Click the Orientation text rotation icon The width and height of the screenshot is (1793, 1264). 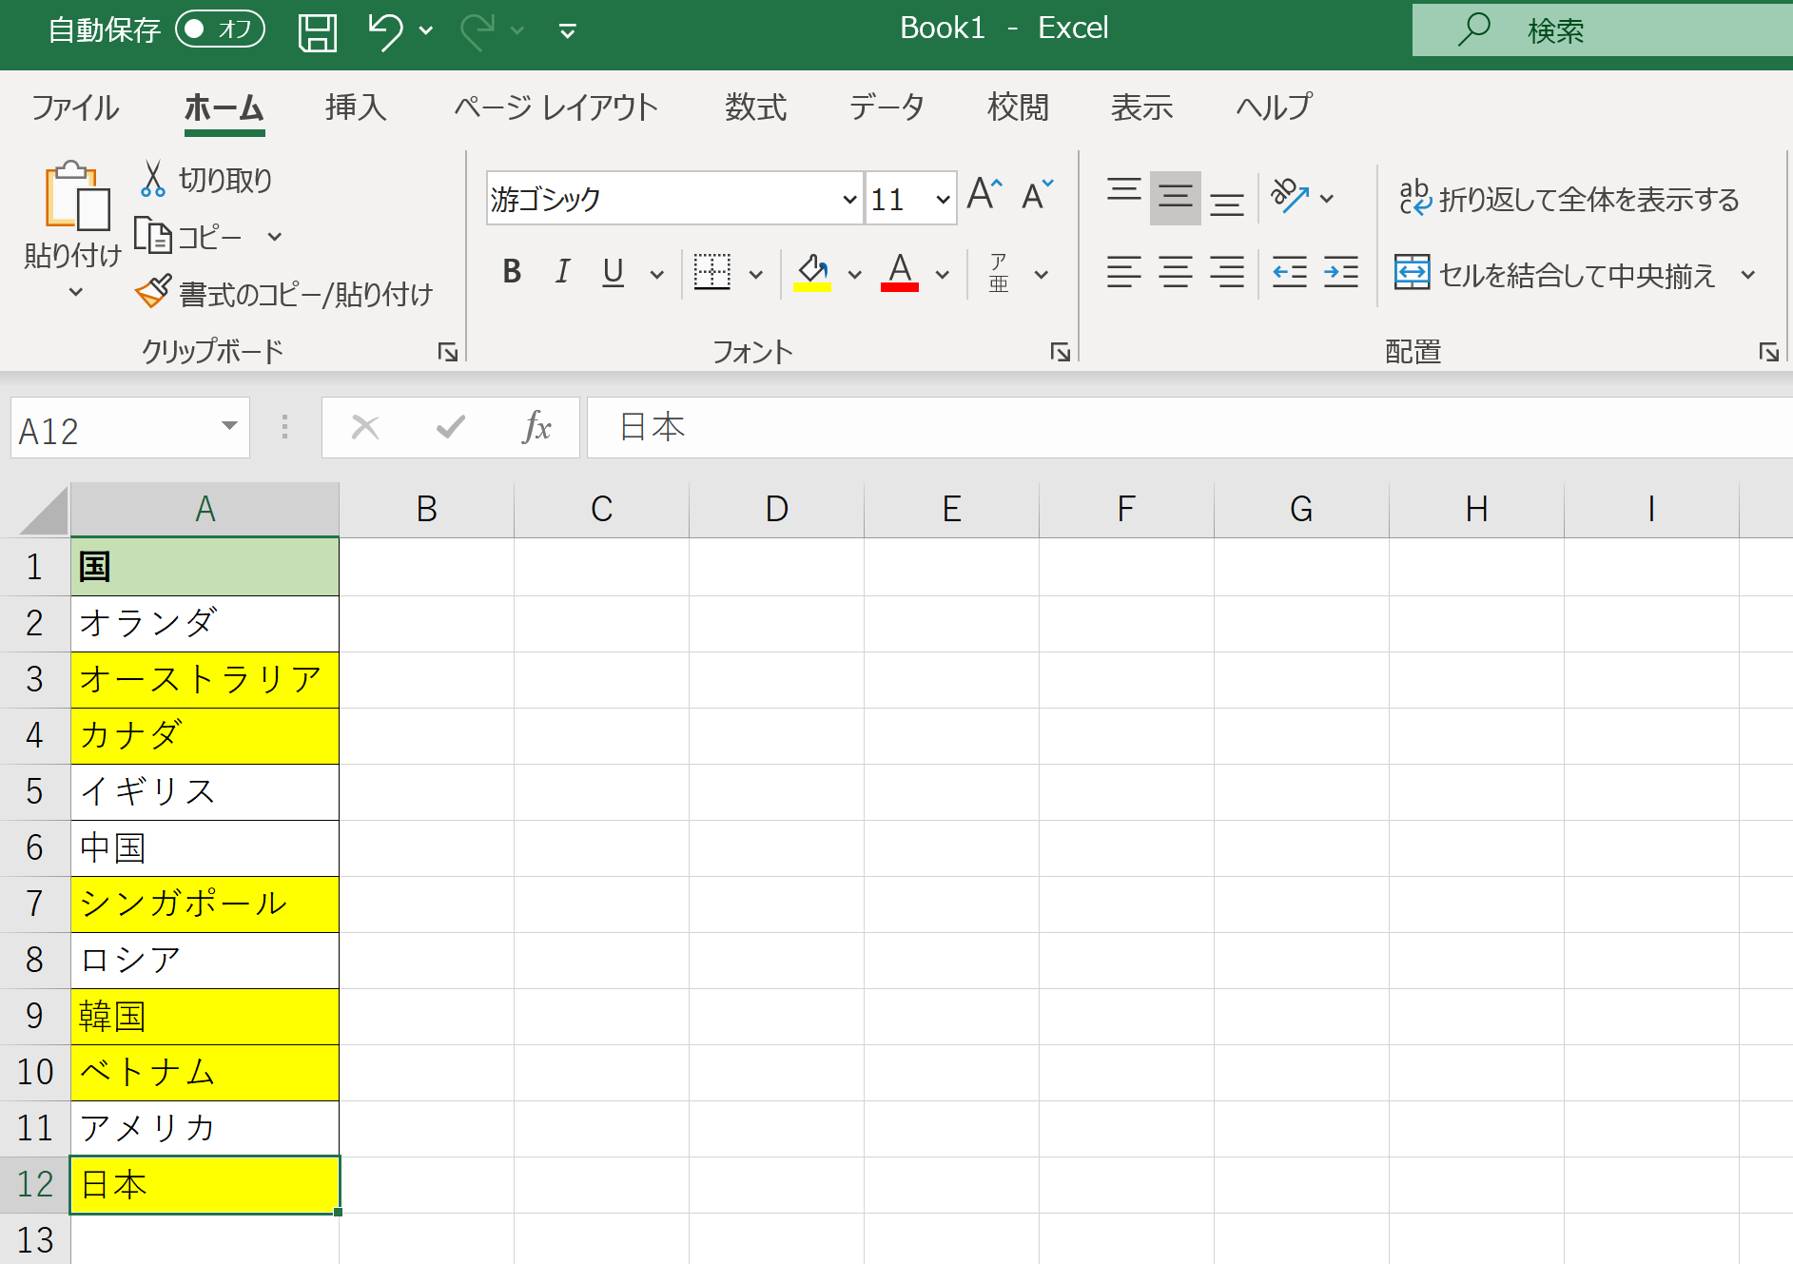coord(1290,197)
